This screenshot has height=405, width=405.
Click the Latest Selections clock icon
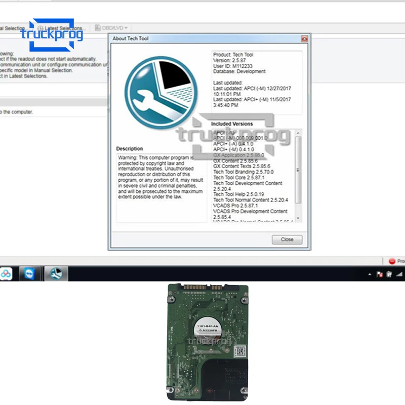[x=40, y=28]
